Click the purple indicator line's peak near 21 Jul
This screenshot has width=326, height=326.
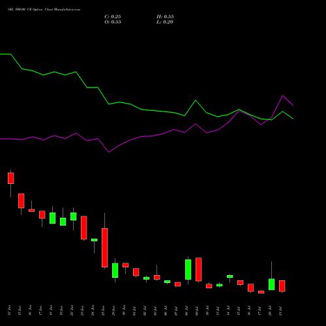[x=282, y=95]
